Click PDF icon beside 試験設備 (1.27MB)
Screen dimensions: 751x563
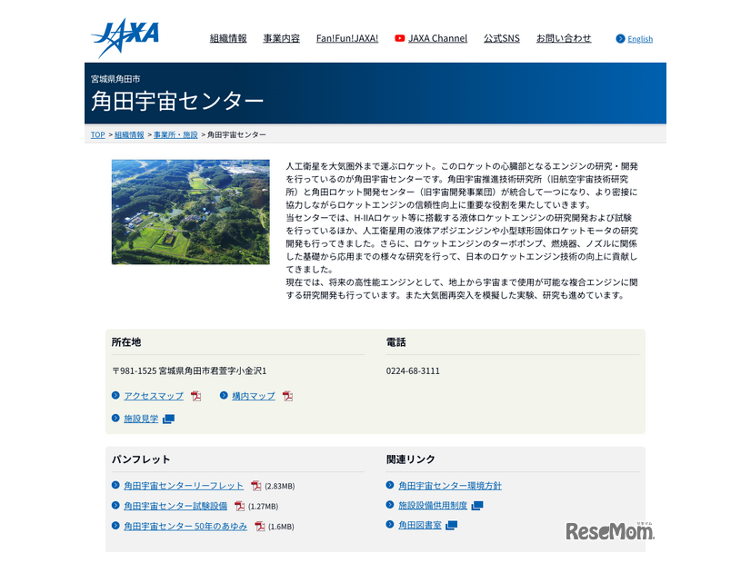pyautogui.click(x=239, y=506)
